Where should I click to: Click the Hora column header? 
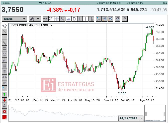163,3
